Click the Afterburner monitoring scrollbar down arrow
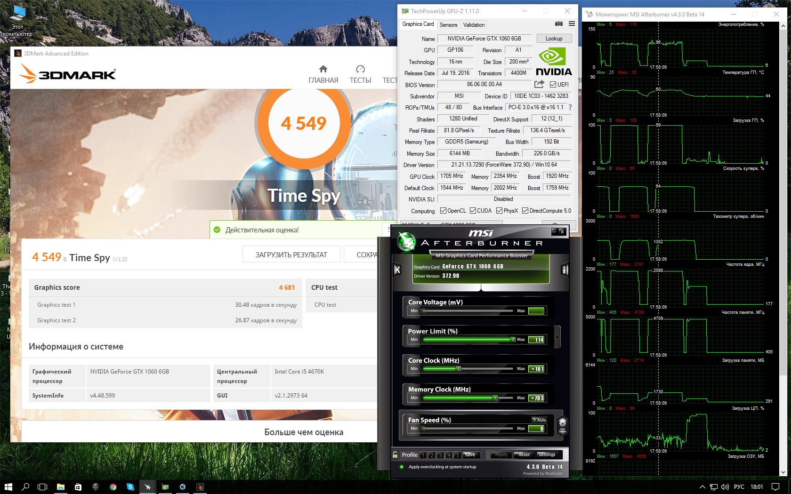 (783, 472)
